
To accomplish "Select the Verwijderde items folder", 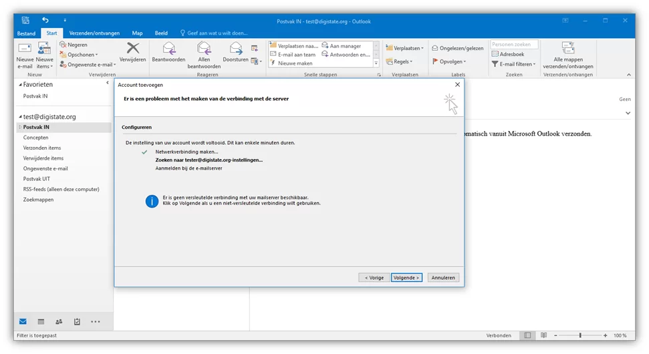I will tap(43, 158).
